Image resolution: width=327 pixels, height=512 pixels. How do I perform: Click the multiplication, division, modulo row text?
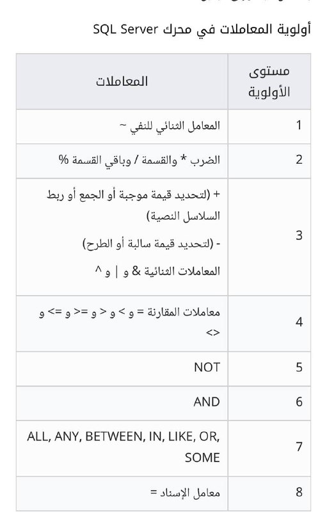point(140,160)
